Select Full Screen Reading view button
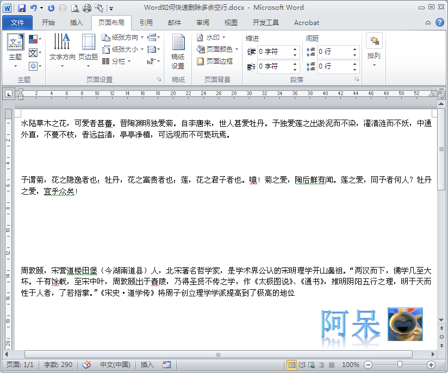This screenshot has height=373, width=448. tap(302, 365)
